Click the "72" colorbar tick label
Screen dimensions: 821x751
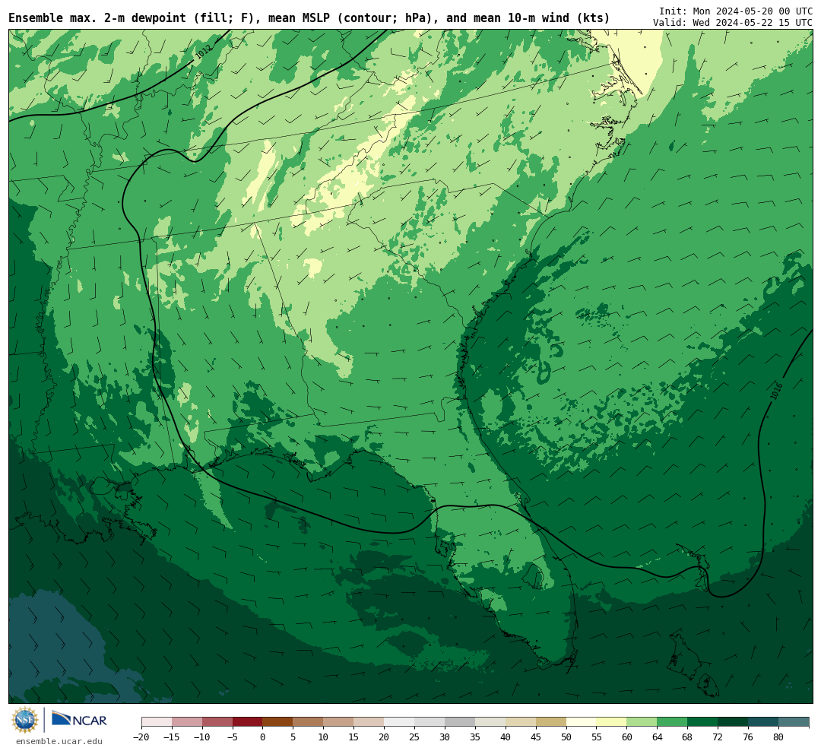[x=718, y=737]
